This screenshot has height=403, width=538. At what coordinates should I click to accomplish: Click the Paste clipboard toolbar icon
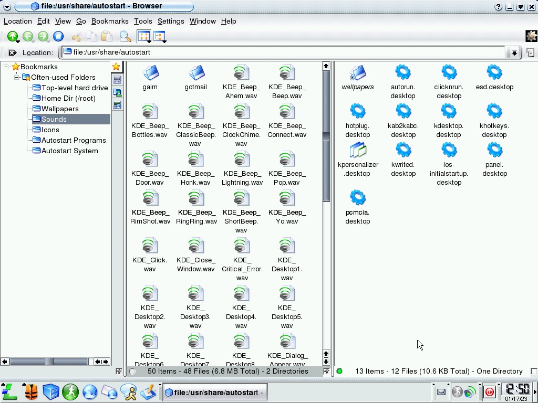click(107, 36)
